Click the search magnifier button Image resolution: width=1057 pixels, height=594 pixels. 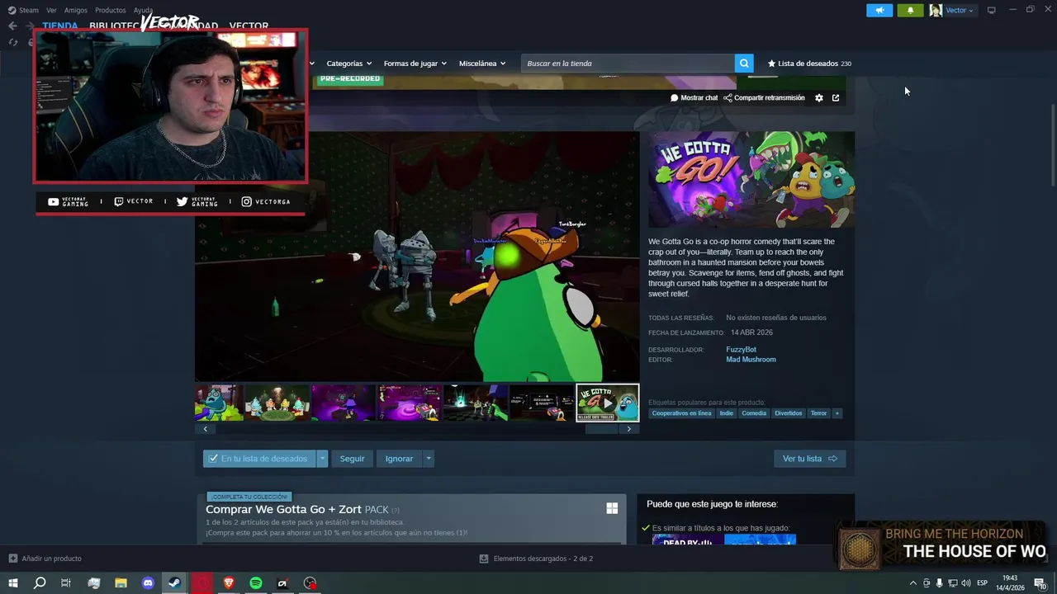745,64
